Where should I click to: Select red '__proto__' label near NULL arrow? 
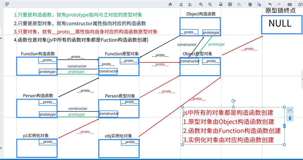[x=249, y=49]
